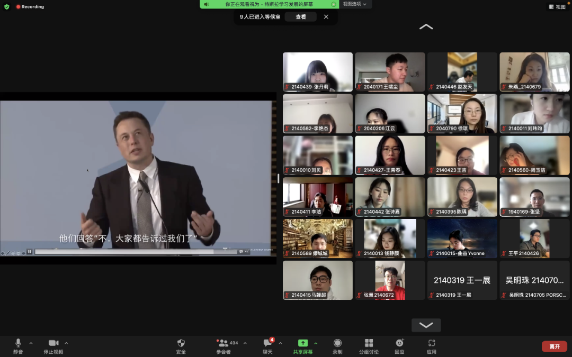Select the 张慧 2140672 video tile
This screenshot has width=572, height=357.
pyautogui.click(x=390, y=280)
